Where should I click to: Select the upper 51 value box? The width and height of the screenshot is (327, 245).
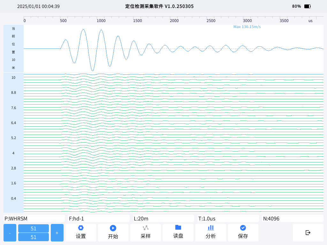tap(34, 228)
